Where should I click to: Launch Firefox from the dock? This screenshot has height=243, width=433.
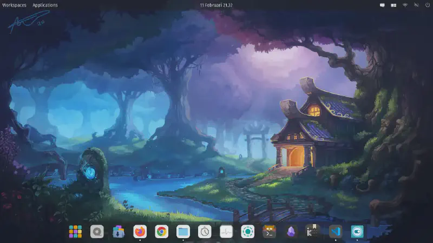[x=140, y=232]
